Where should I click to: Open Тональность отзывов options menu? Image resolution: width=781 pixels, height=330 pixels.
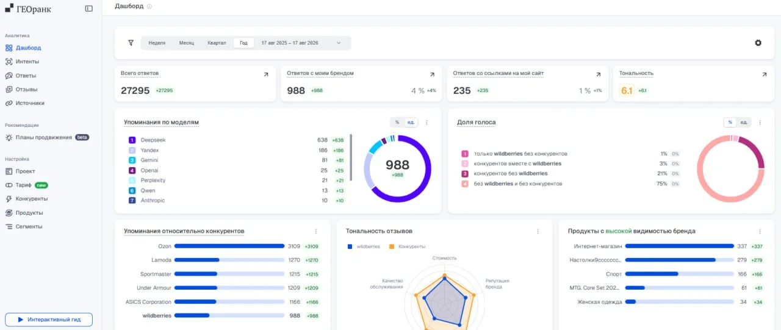(538, 231)
